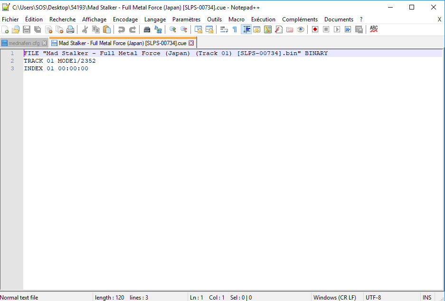Open the Compléments menu
Viewport: 445px width, 301px height.
(x=300, y=19)
